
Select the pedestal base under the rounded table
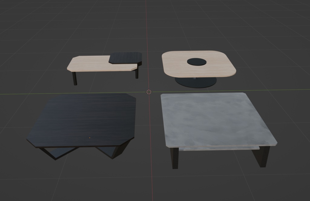click(195, 82)
